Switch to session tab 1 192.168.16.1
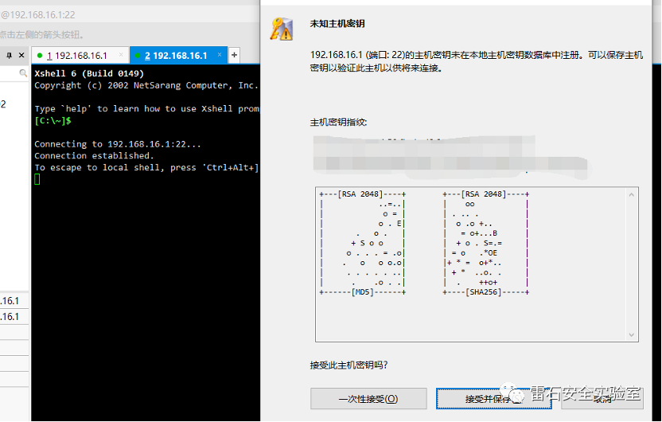Viewport: 662px width, 422px height. (x=77, y=56)
